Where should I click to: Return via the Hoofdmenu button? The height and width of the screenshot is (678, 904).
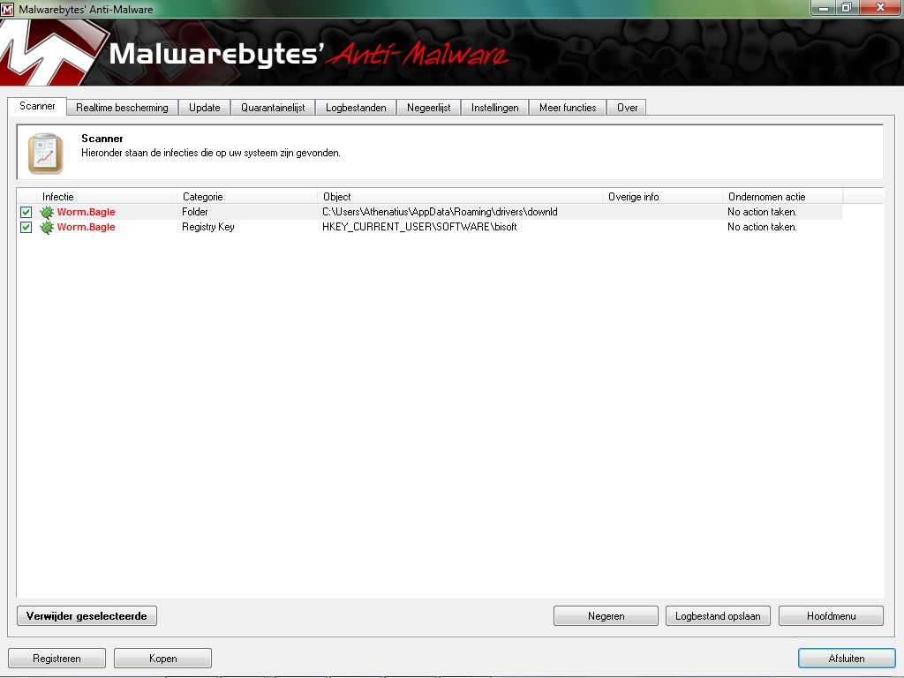tap(831, 615)
